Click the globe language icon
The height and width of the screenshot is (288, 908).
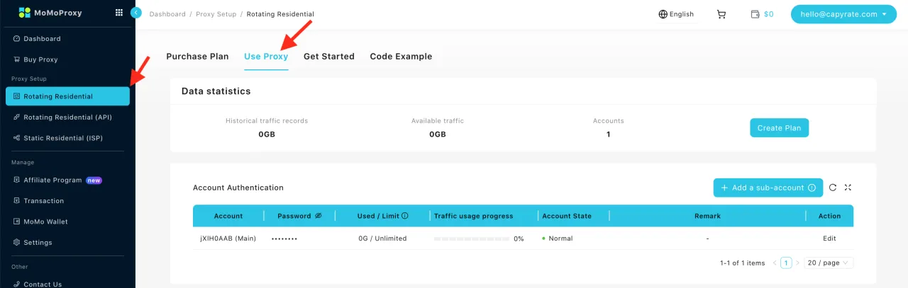click(663, 14)
